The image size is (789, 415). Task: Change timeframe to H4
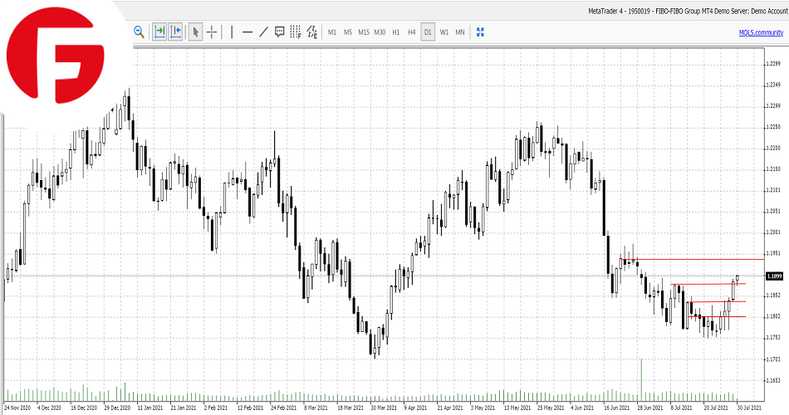coord(412,32)
